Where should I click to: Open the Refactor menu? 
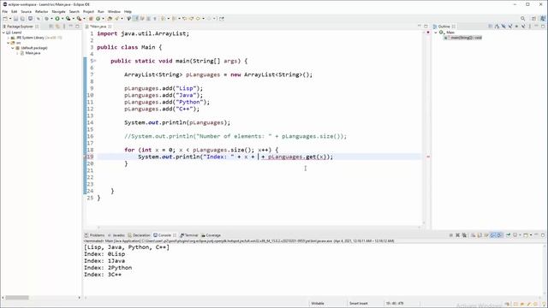42,11
